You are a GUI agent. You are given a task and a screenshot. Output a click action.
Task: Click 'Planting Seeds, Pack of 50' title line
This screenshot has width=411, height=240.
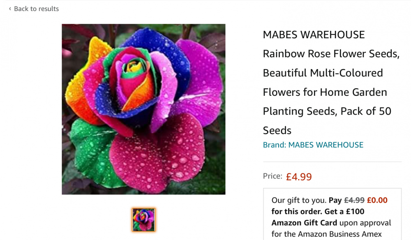pyautogui.click(x=327, y=111)
